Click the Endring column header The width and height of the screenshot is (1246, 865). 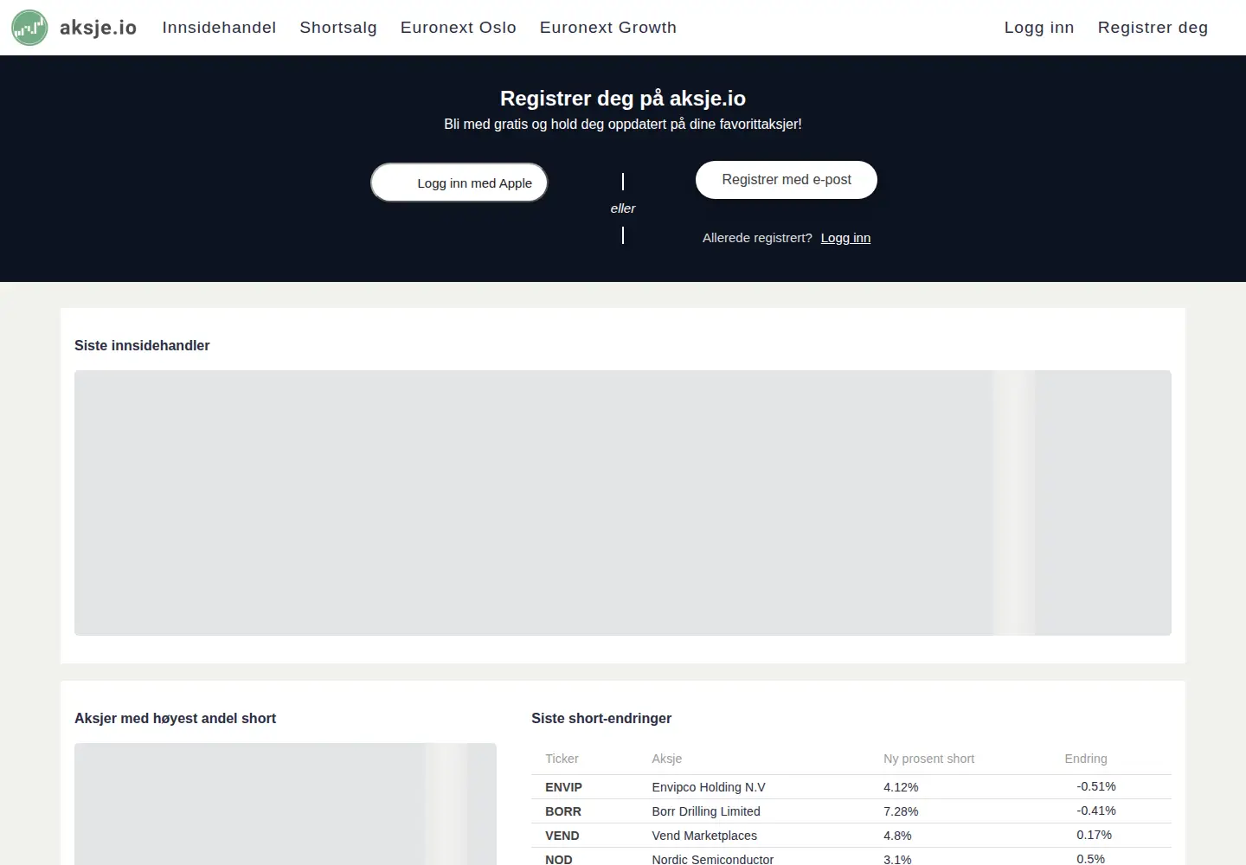pos(1086,759)
